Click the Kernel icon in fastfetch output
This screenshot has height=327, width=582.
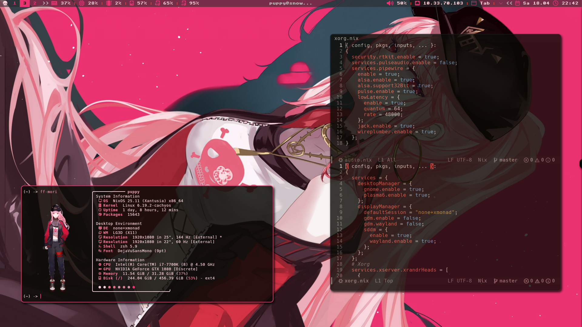[100, 205]
